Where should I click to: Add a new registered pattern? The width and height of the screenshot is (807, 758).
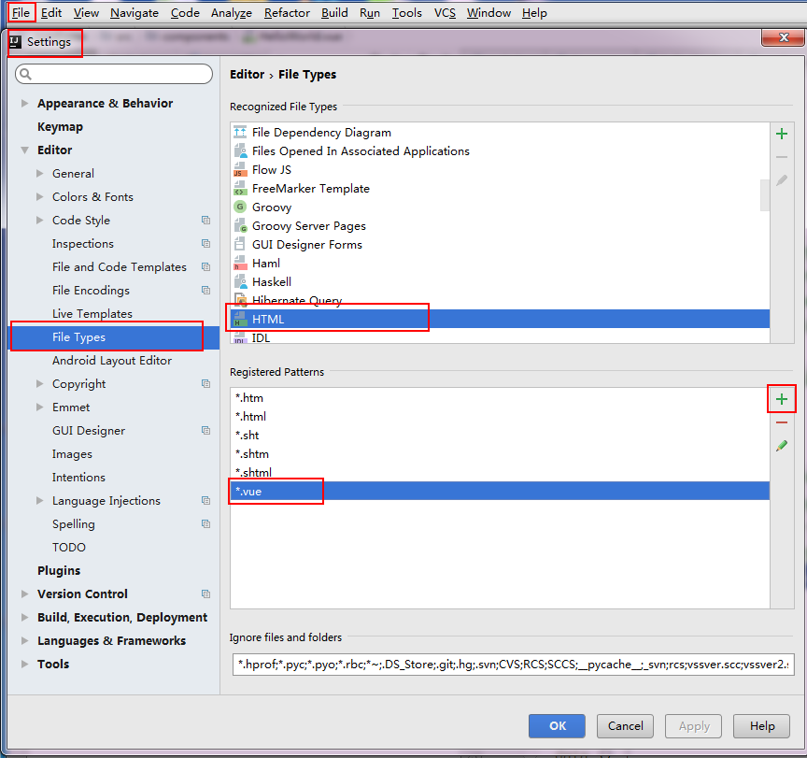coord(782,399)
